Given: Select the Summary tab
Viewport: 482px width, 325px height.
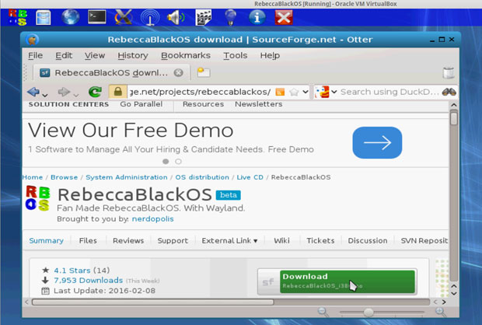Looking at the screenshot, I should [x=47, y=240].
